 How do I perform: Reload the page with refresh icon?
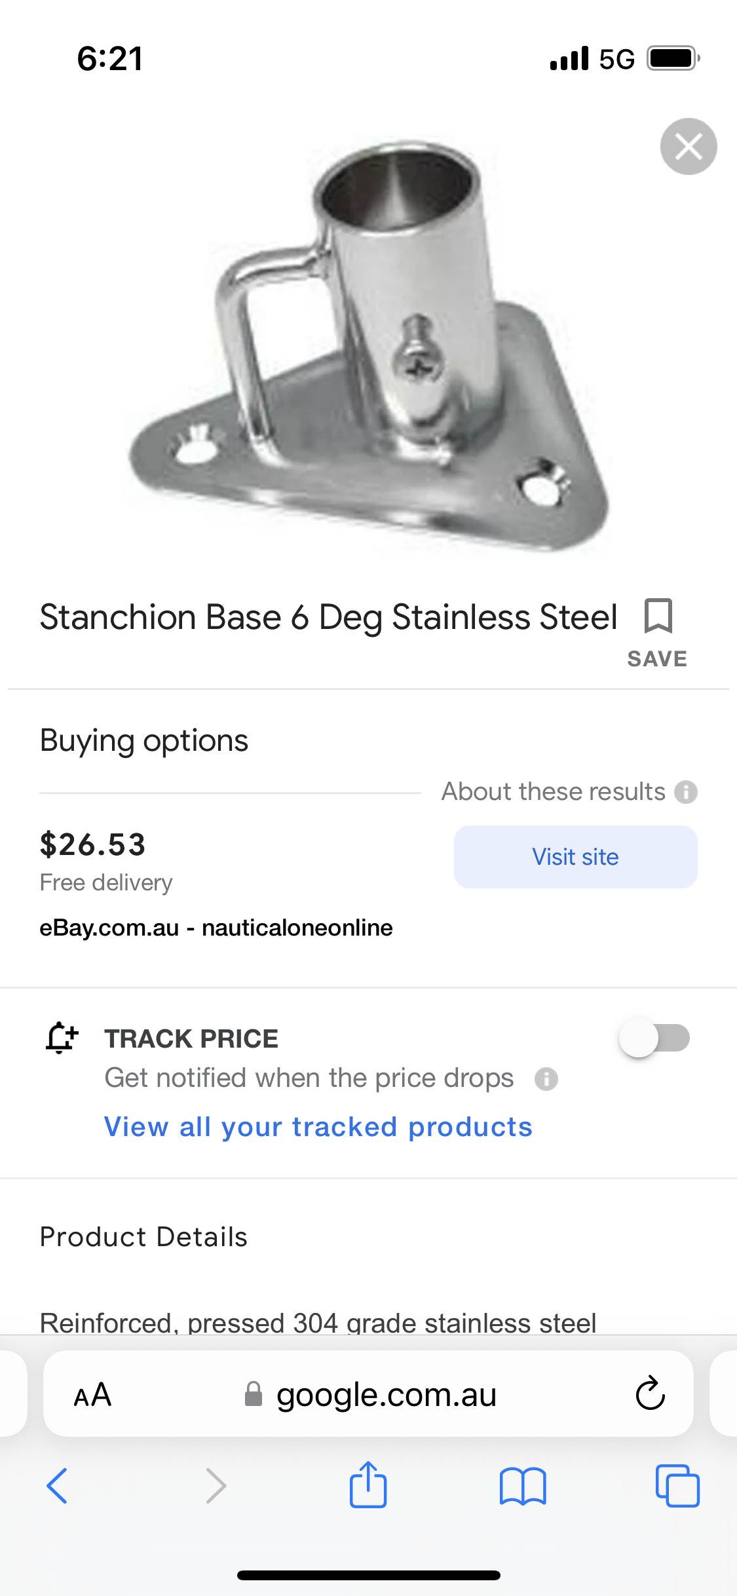click(x=650, y=1394)
